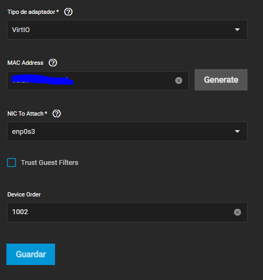Viewport: 263px width, 280px height.
Task: Open the VirtIO adapter type selector
Action: [x=127, y=29]
